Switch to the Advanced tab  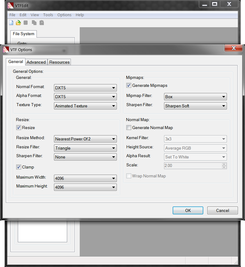36,62
